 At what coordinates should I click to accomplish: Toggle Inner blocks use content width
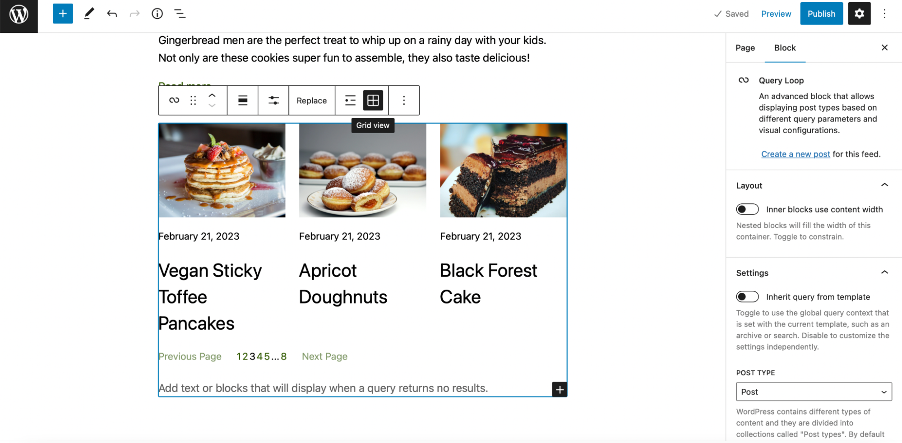point(747,209)
